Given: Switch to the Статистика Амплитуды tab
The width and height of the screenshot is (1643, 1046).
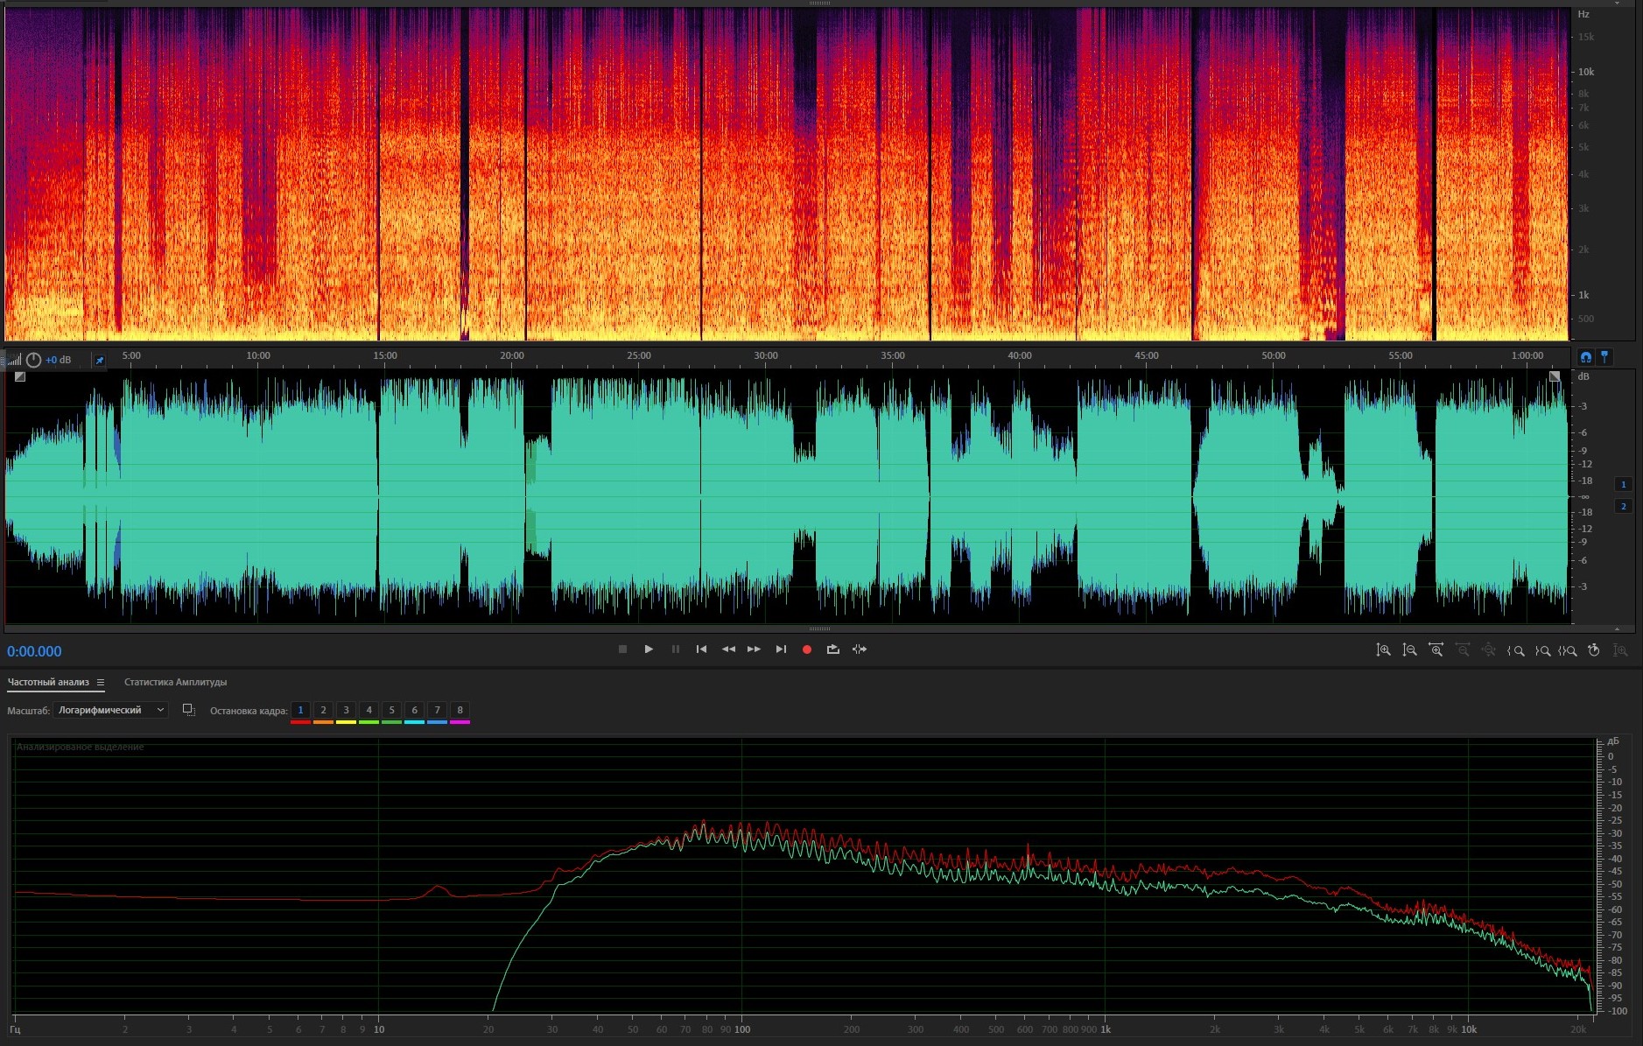Looking at the screenshot, I should (175, 682).
